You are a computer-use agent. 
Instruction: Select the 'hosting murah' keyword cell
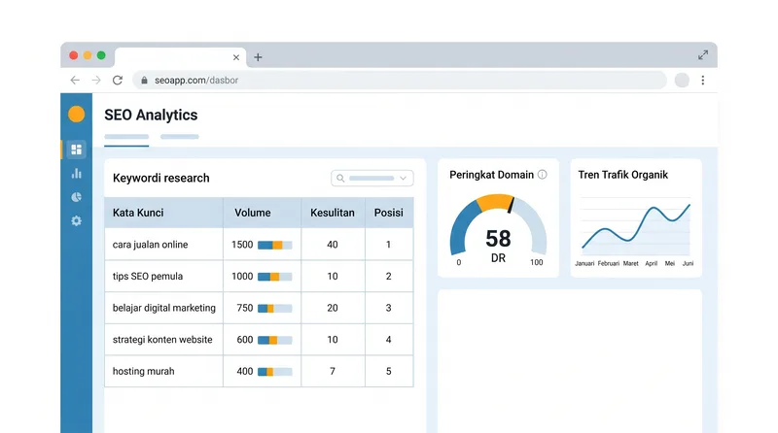click(163, 371)
